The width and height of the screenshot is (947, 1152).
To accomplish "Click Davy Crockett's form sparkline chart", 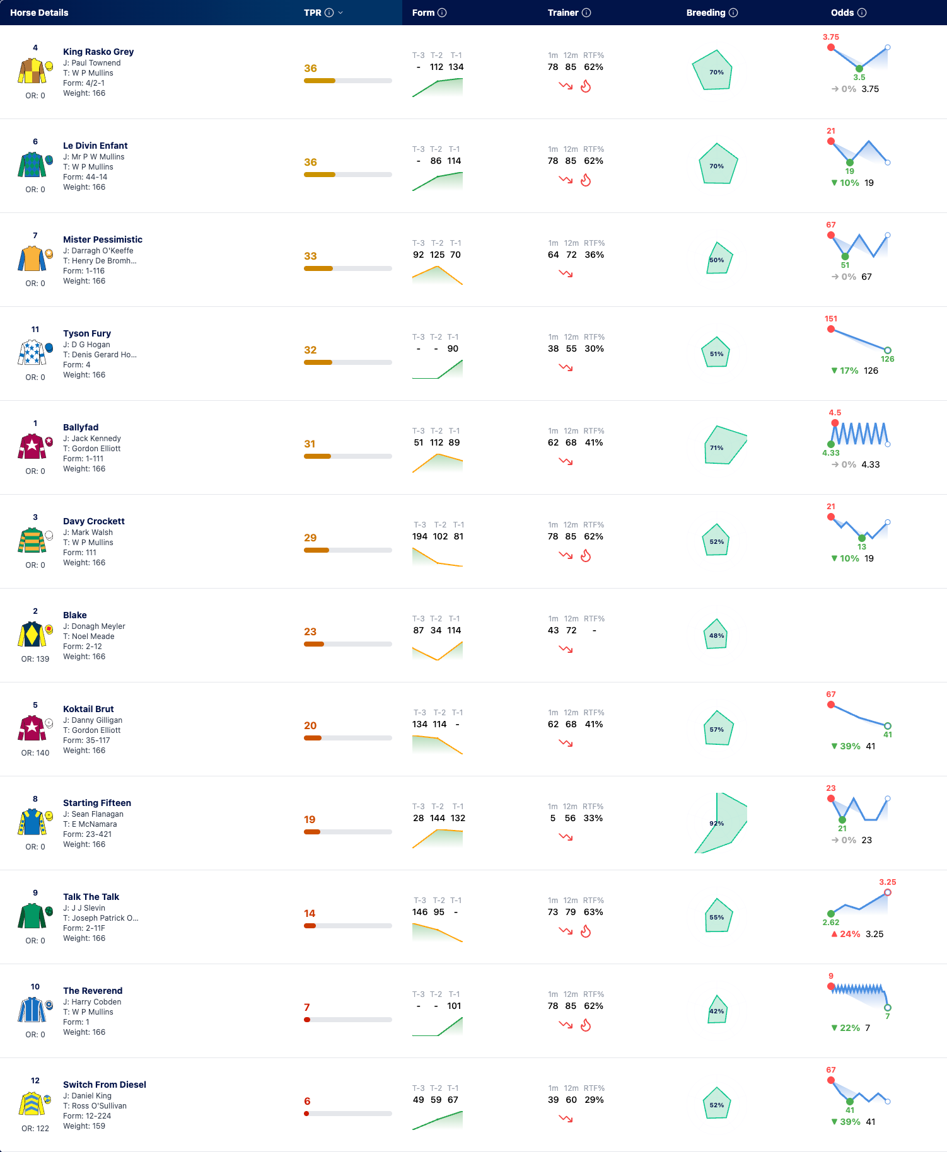I will point(438,557).
